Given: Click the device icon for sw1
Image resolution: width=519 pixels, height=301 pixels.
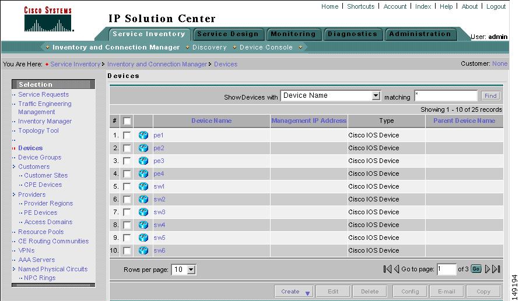Looking at the screenshot, I should 143,186.
